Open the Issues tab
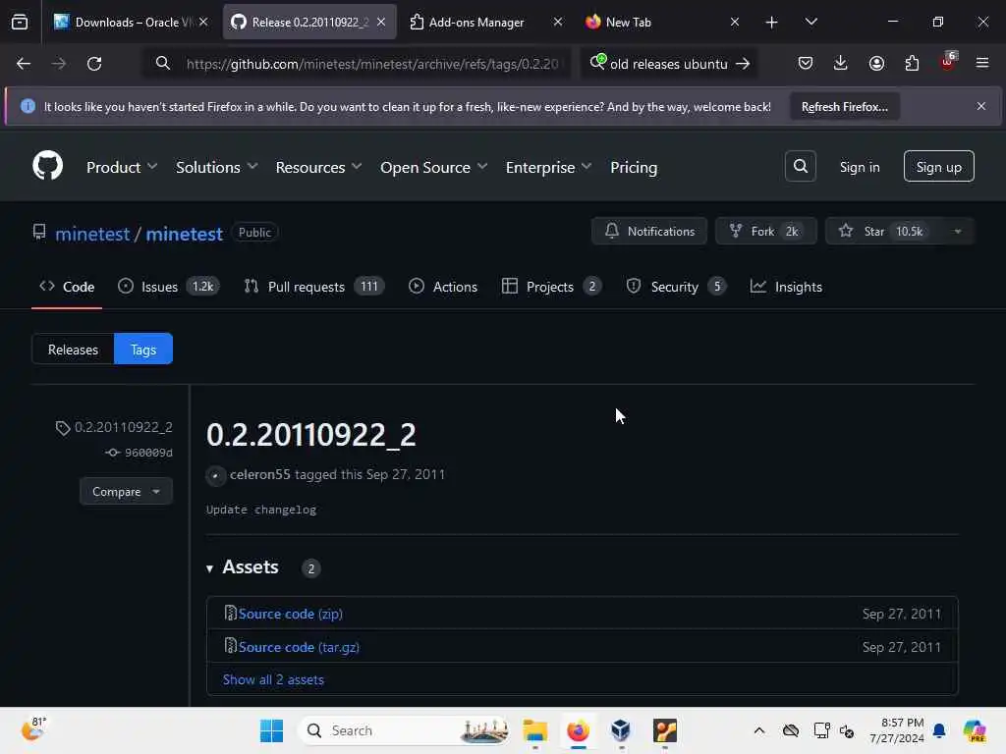1006x754 pixels. 168,287
